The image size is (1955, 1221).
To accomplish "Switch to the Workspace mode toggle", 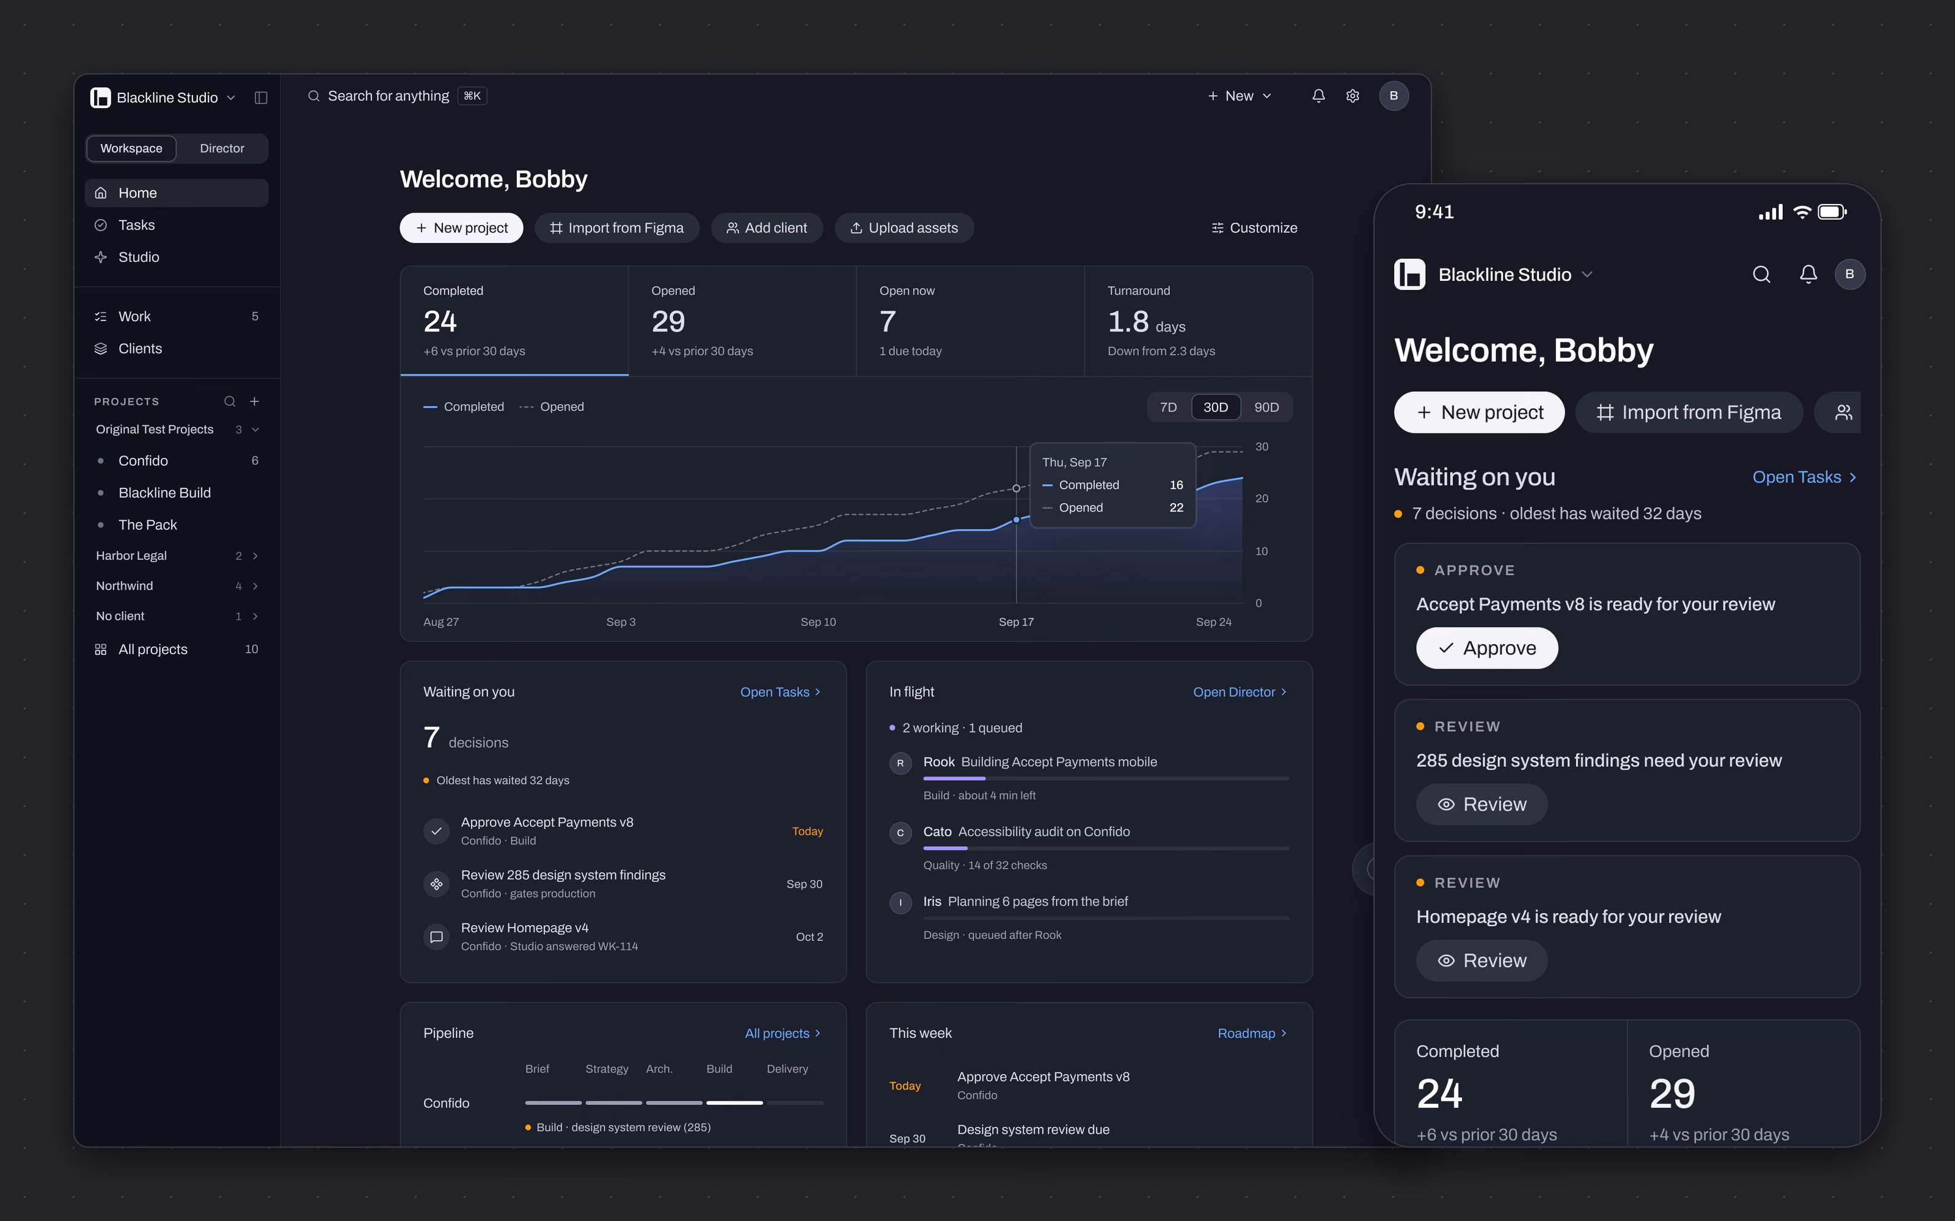I will (132, 148).
